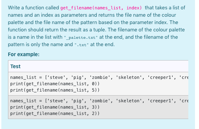Click the pink get_filename(names_list, index) code text
The height and width of the screenshot is (129, 199).
tap(101, 8)
